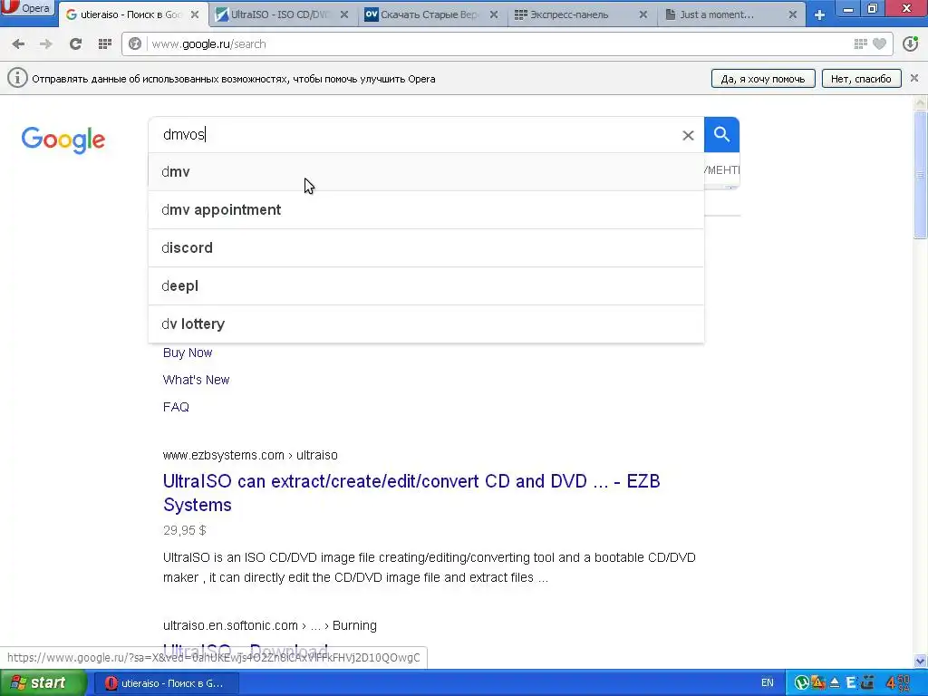
Task: Open the Windows start button
Action: tap(43, 683)
